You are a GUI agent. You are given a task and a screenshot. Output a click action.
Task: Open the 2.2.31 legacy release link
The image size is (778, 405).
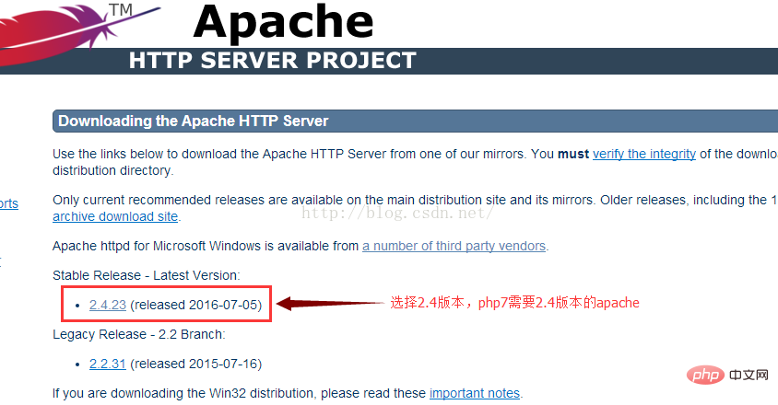[x=108, y=364]
